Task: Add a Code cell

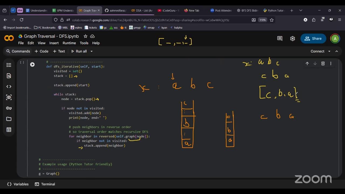Action: point(42,51)
